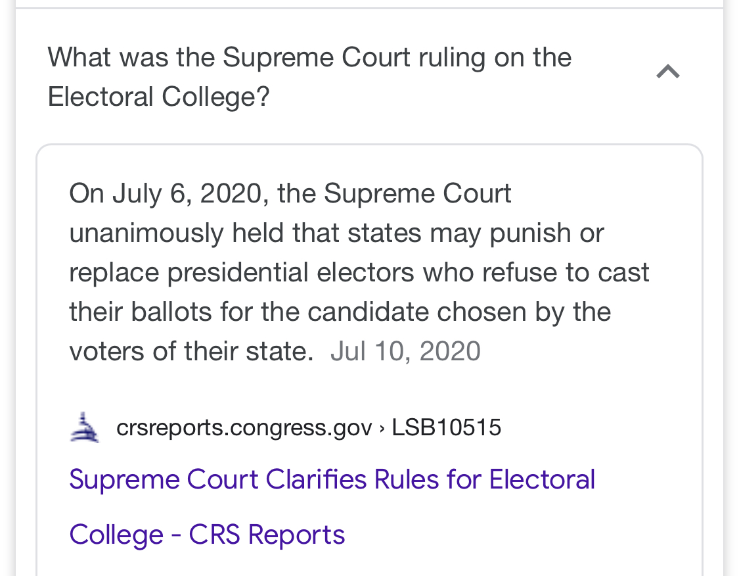Click the 'Electoral College?' question line
The height and width of the screenshot is (576, 739).
tap(158, 97)
